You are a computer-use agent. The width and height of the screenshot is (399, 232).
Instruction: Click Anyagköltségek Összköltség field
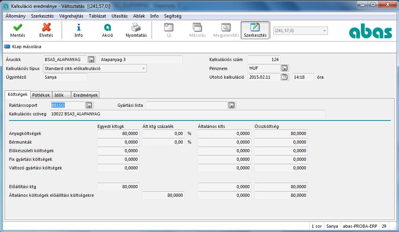[281, 133]
